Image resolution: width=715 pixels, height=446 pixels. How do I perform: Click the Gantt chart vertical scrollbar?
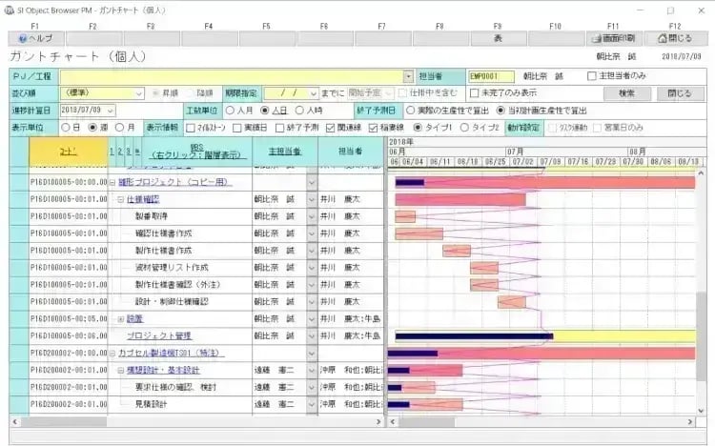[702, 286]
